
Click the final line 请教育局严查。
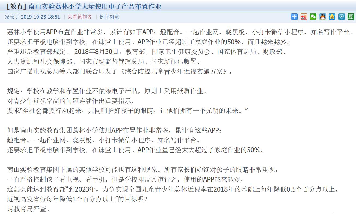click(28, 209)
